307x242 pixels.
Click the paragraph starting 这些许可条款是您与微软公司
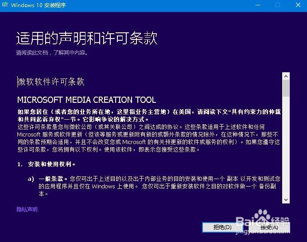click(148, 138)
